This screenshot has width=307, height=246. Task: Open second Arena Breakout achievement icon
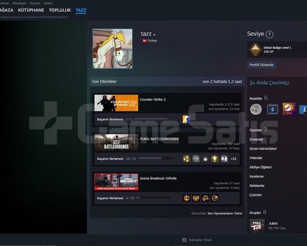196,198
